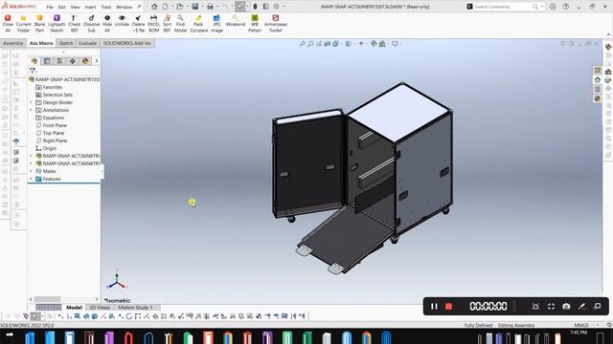Click the Home icon in quick access toolbar
Viewport: 613px width, 344px height.
154,7
